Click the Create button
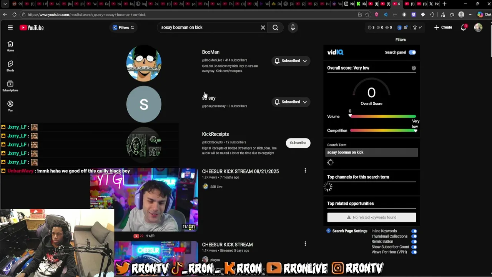 click(x=443, y=28)
